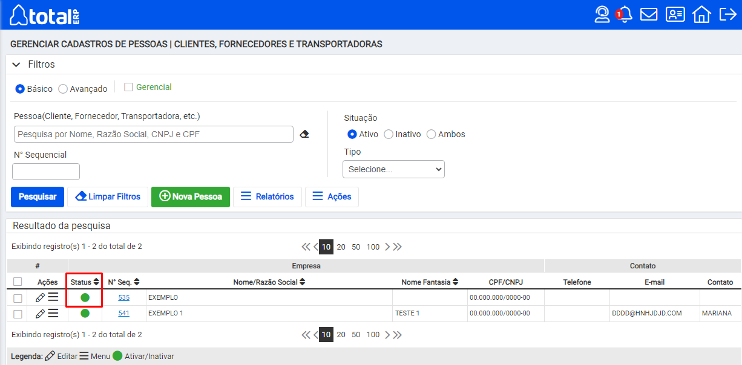Go to the previous page using the top pager
This screenshot has width=742, height=365.
315,247
